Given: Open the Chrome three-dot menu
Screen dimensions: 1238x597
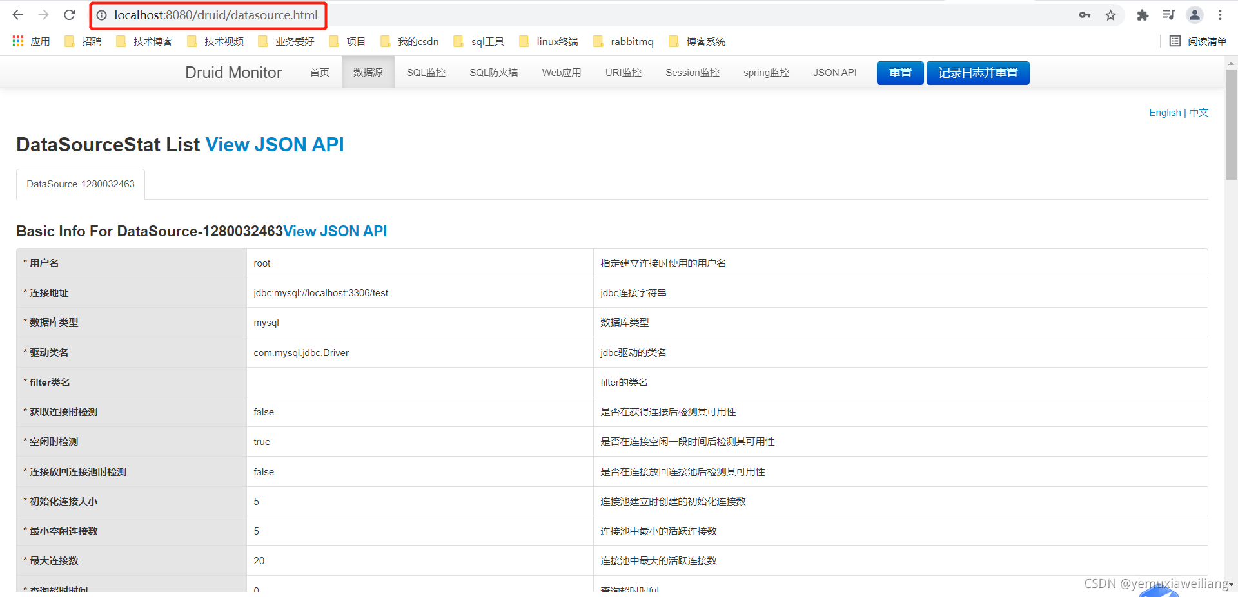Looking at the screenshot, I should tap(1220, 15).
